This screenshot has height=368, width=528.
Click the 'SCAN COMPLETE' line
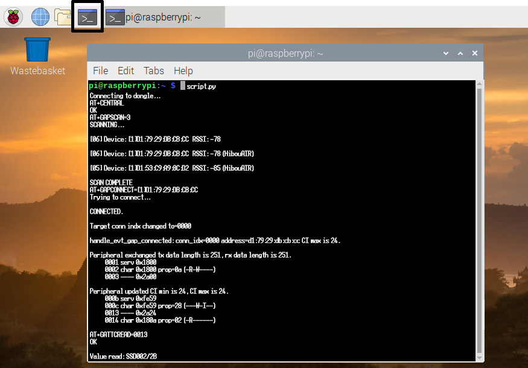[111, 182]
